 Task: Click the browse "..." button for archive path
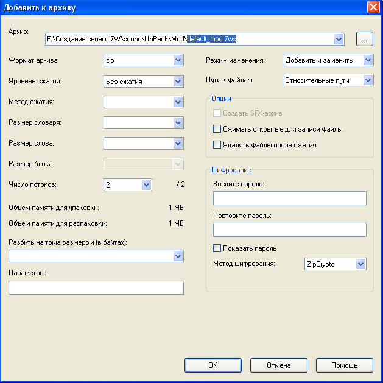[x=364, y=39]
